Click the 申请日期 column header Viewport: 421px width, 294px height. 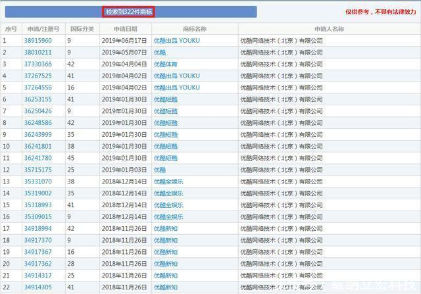126,29
